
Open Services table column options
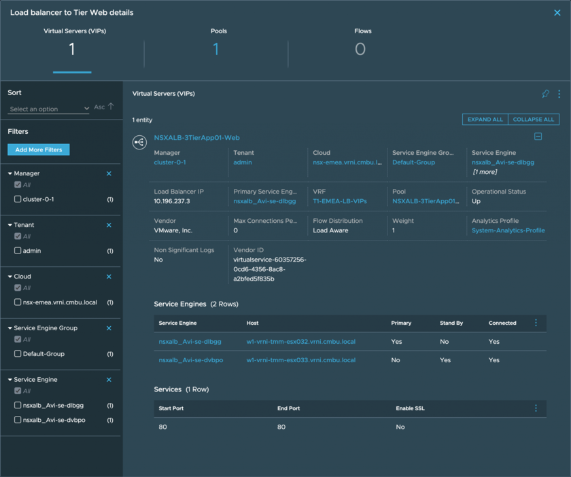536,408
